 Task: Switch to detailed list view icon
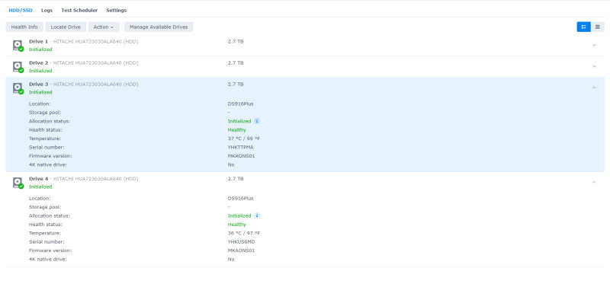[x=583, y=27]
